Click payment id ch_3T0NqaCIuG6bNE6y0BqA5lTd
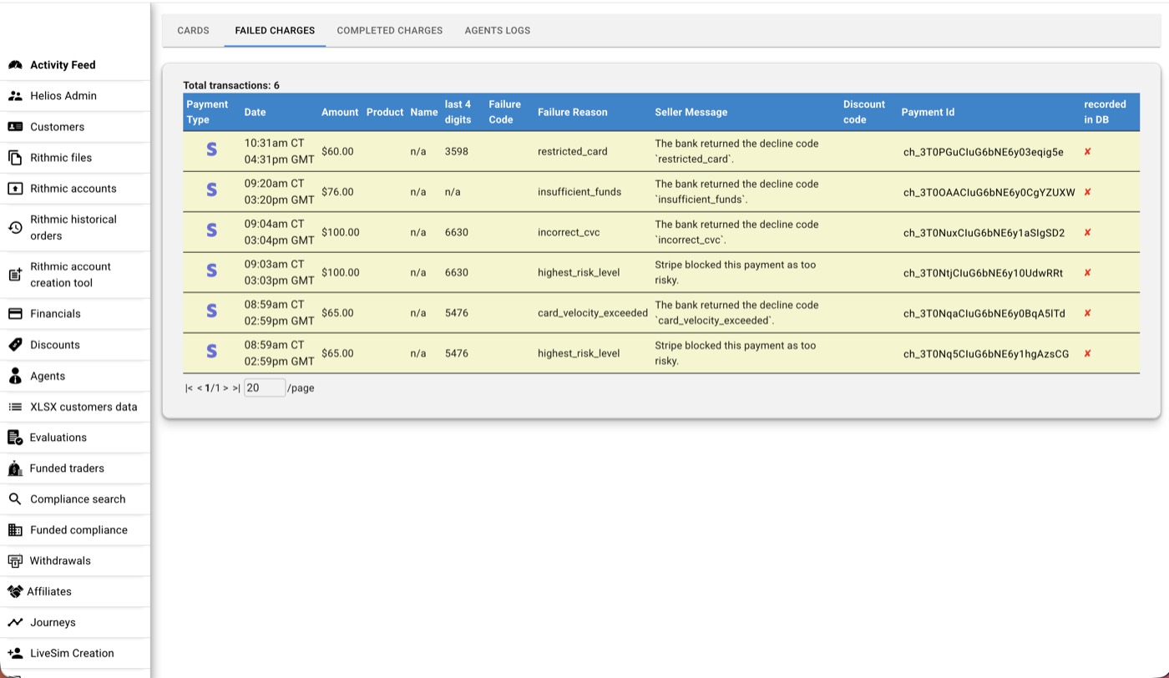Image resolution: width=1169 pixels, height=678 pixels. pos(984,313)
